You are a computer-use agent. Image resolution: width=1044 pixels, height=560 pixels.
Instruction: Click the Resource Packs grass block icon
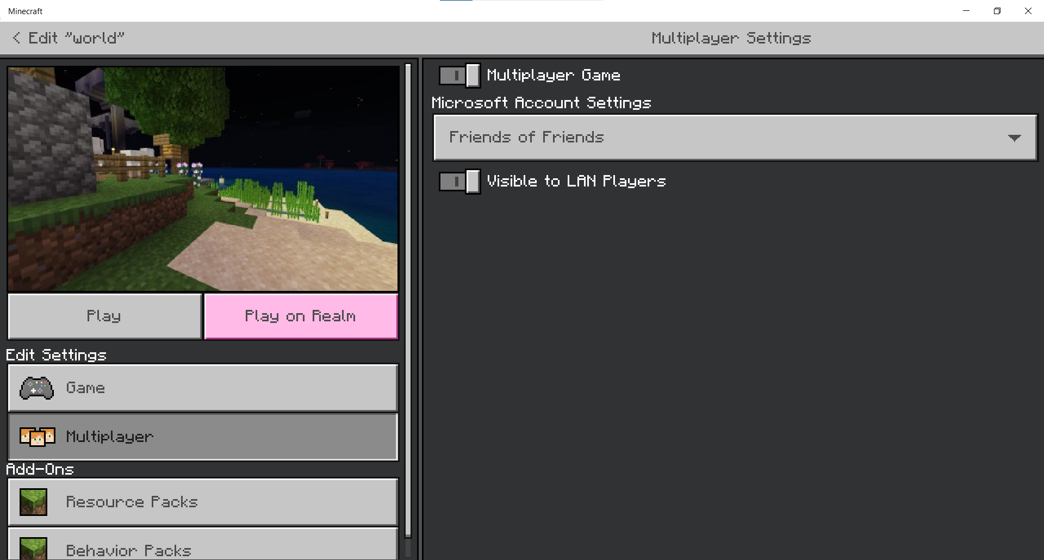coord(33,502)
